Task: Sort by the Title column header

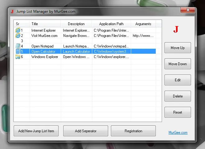Action: (x=45, y=24)
